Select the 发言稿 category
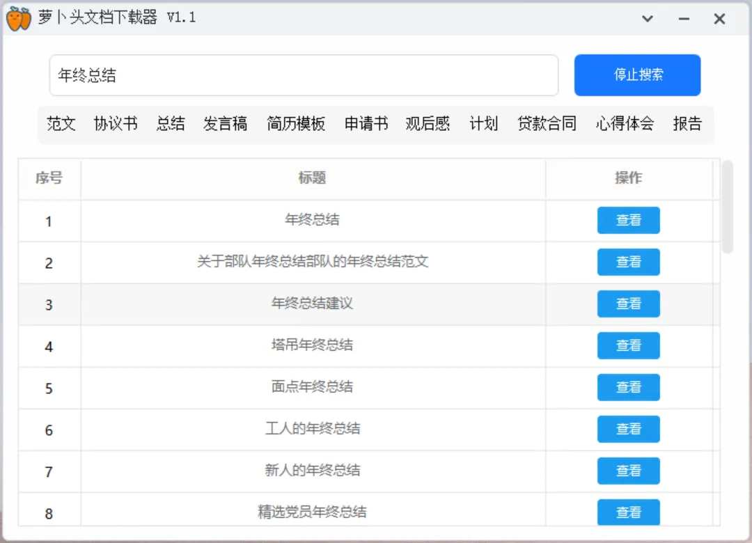The width and height of the screenshot is (752, 543). click(226, 124)
